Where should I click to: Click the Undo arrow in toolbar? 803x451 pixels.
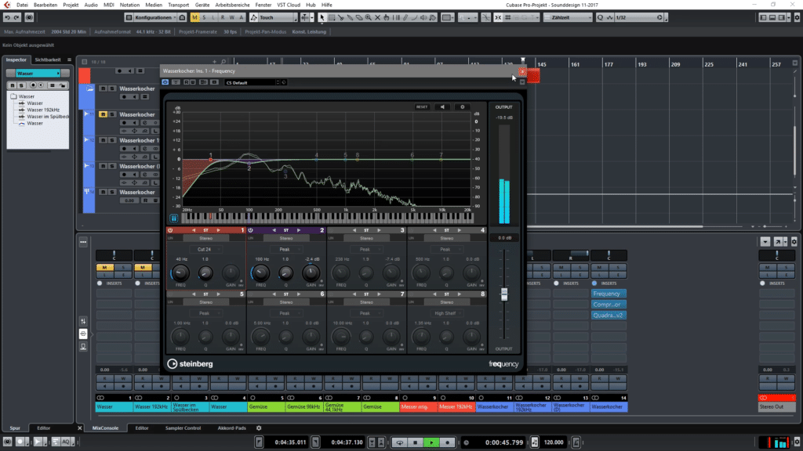7,17
